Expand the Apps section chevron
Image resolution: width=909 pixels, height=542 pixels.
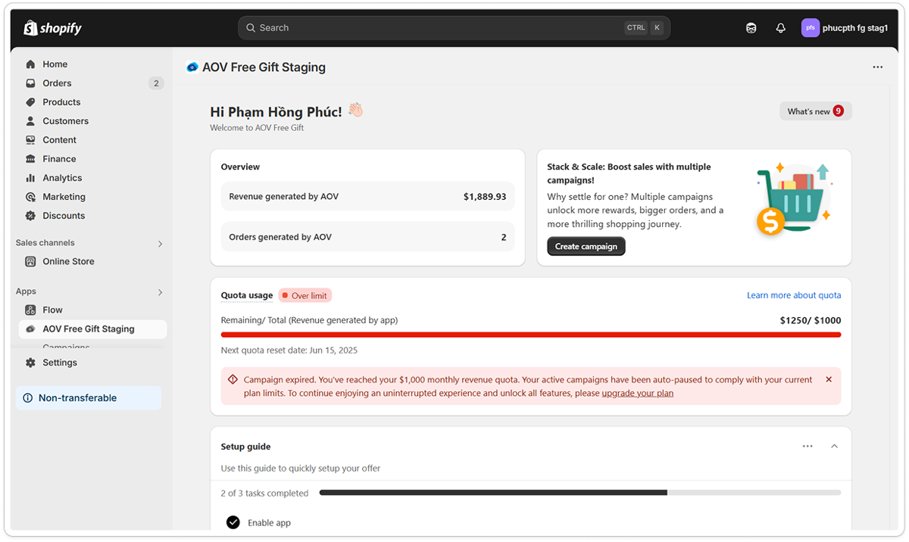tap(160, 292)
